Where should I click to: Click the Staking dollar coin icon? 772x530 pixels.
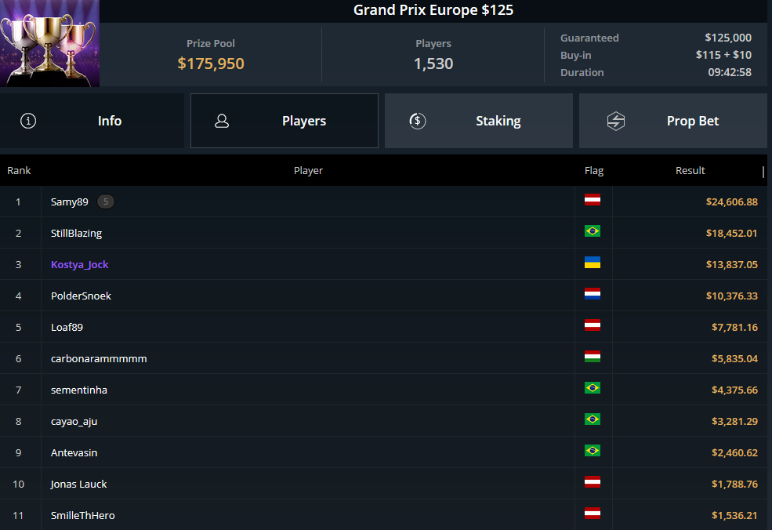[418, 121]
